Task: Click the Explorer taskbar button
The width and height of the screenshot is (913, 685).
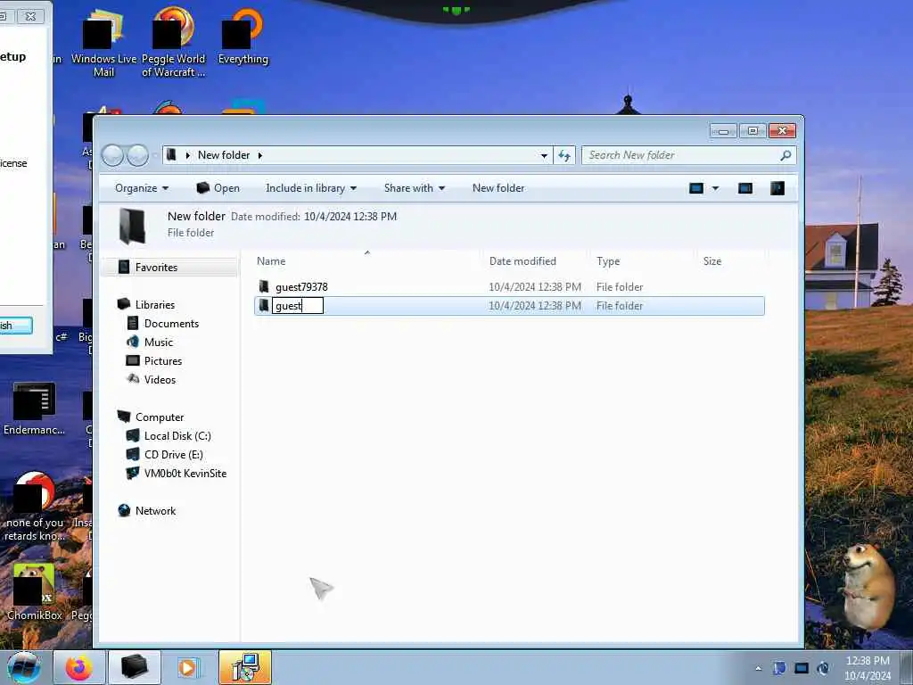Action: click(134, 667)
